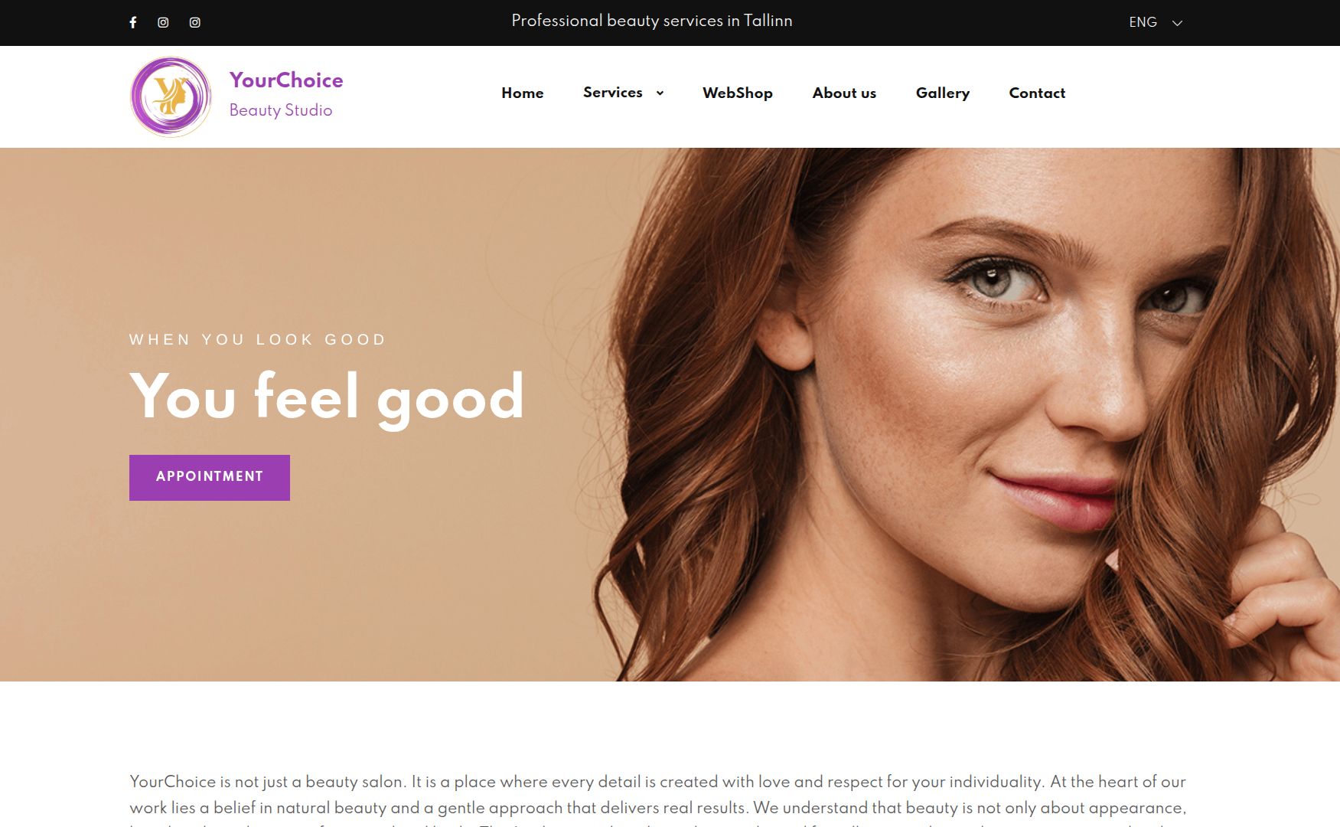Click the 'You feel good' headline
Screen dimensions: 1340x827
[x=328, y=397]
